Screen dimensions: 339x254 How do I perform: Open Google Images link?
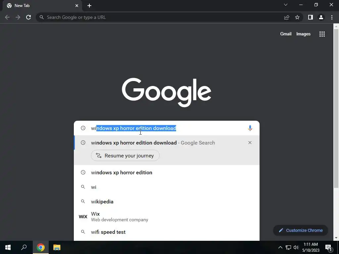tap(303, 34)
